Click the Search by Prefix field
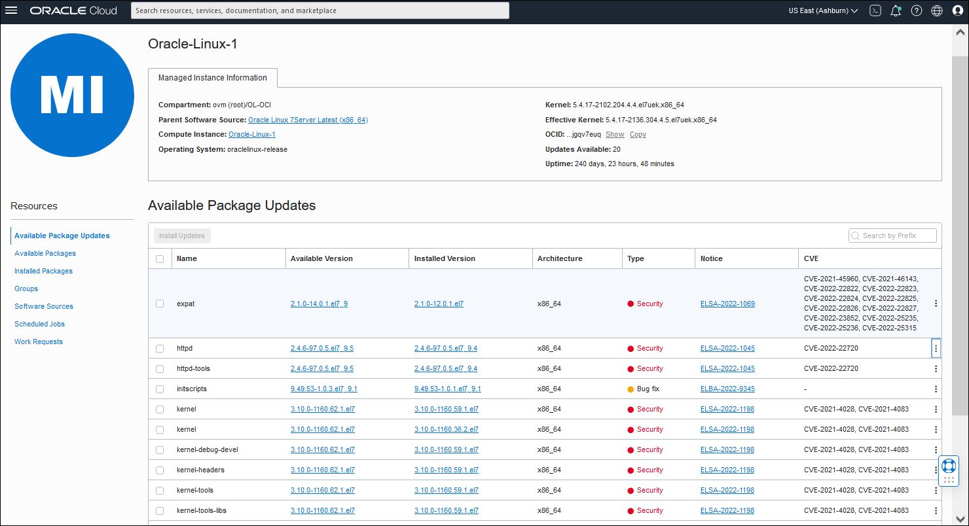The width and height of the screenshot is (969, 526). [x=892, y=235]
